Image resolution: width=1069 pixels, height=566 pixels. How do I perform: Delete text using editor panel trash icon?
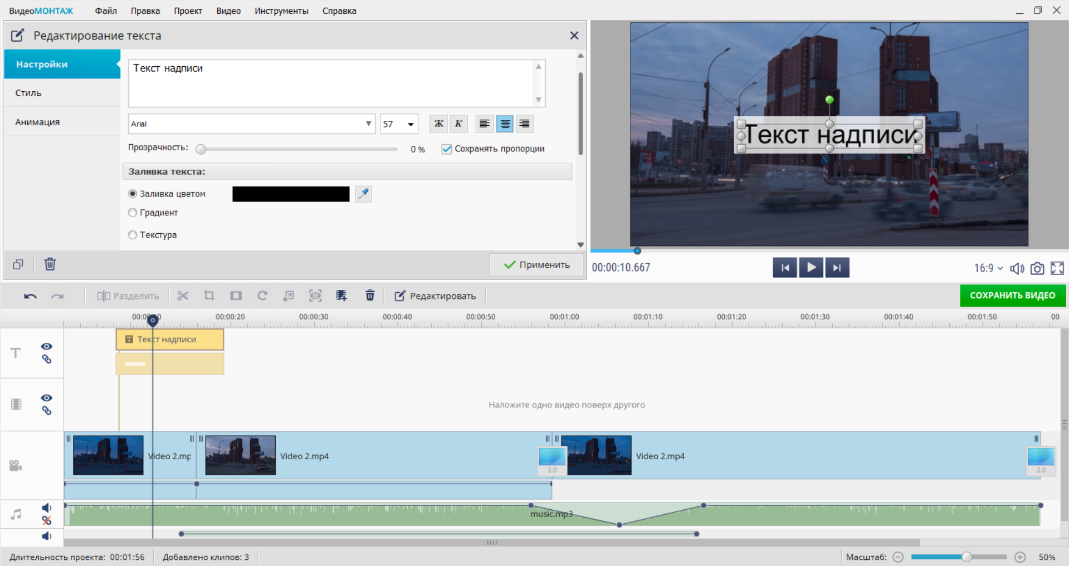click(50, 264)
